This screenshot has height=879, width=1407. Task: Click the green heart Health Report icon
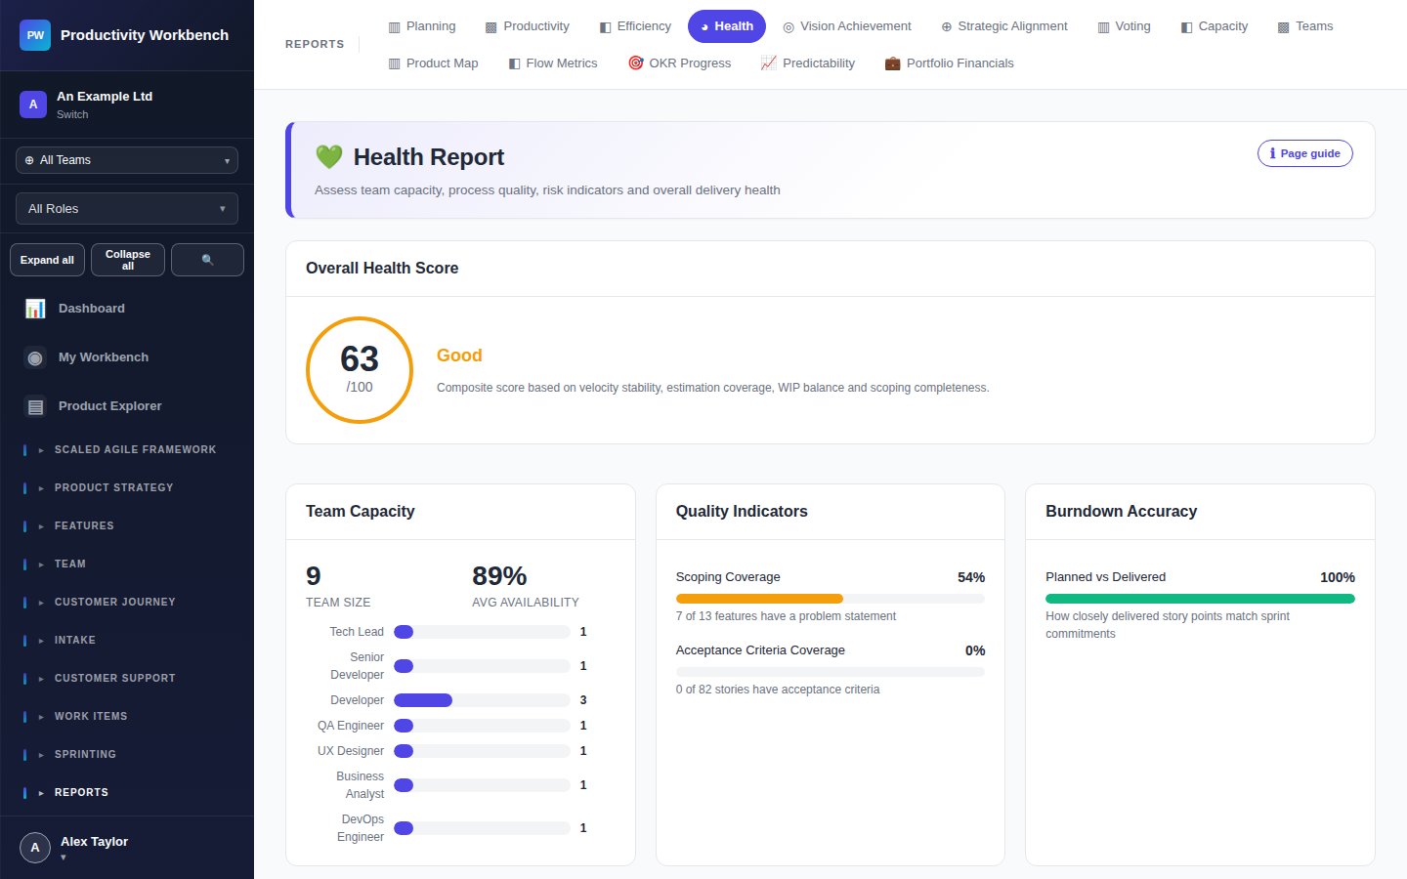point(329,157)
